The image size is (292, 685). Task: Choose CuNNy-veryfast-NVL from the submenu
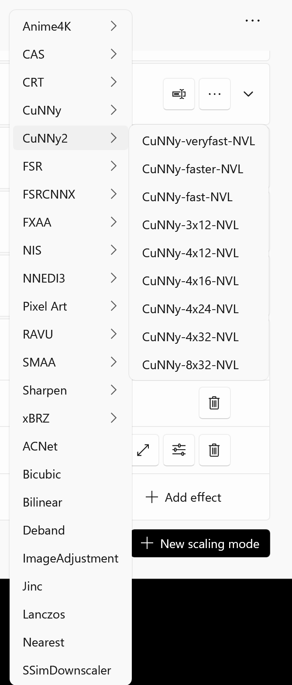199,141
